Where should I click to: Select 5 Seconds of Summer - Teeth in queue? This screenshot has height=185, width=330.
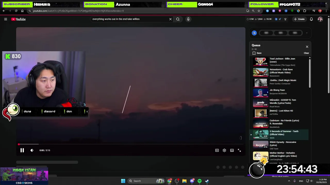point(280,134)
